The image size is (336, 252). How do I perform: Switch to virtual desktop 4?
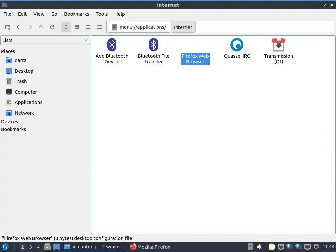pyautogui.click(x=38, y=247)
